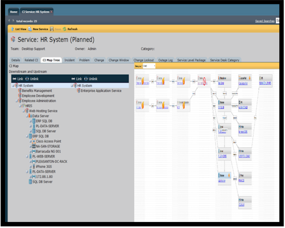Open the Change Lockout tab
Viewport: 285px width, 228px height.
(144, 60)
